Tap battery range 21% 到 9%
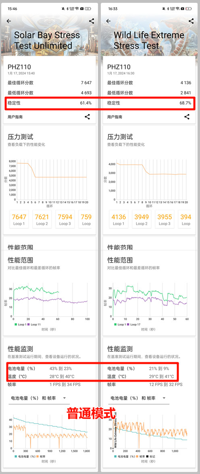The height and width of the screenshot is (474, 200). (x=159, y=368)
